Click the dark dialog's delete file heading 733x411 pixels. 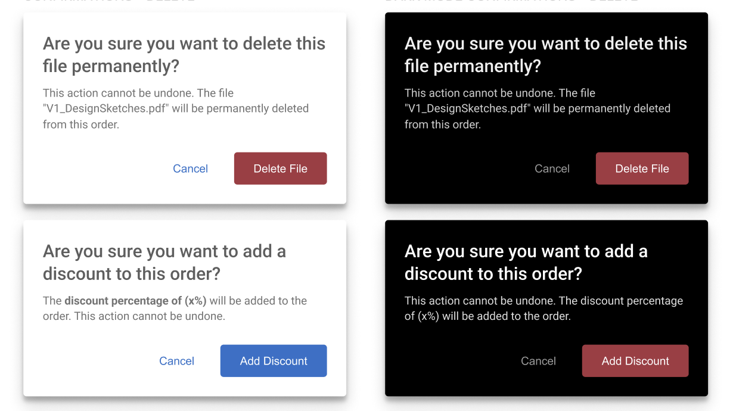(x=546, y=55)
